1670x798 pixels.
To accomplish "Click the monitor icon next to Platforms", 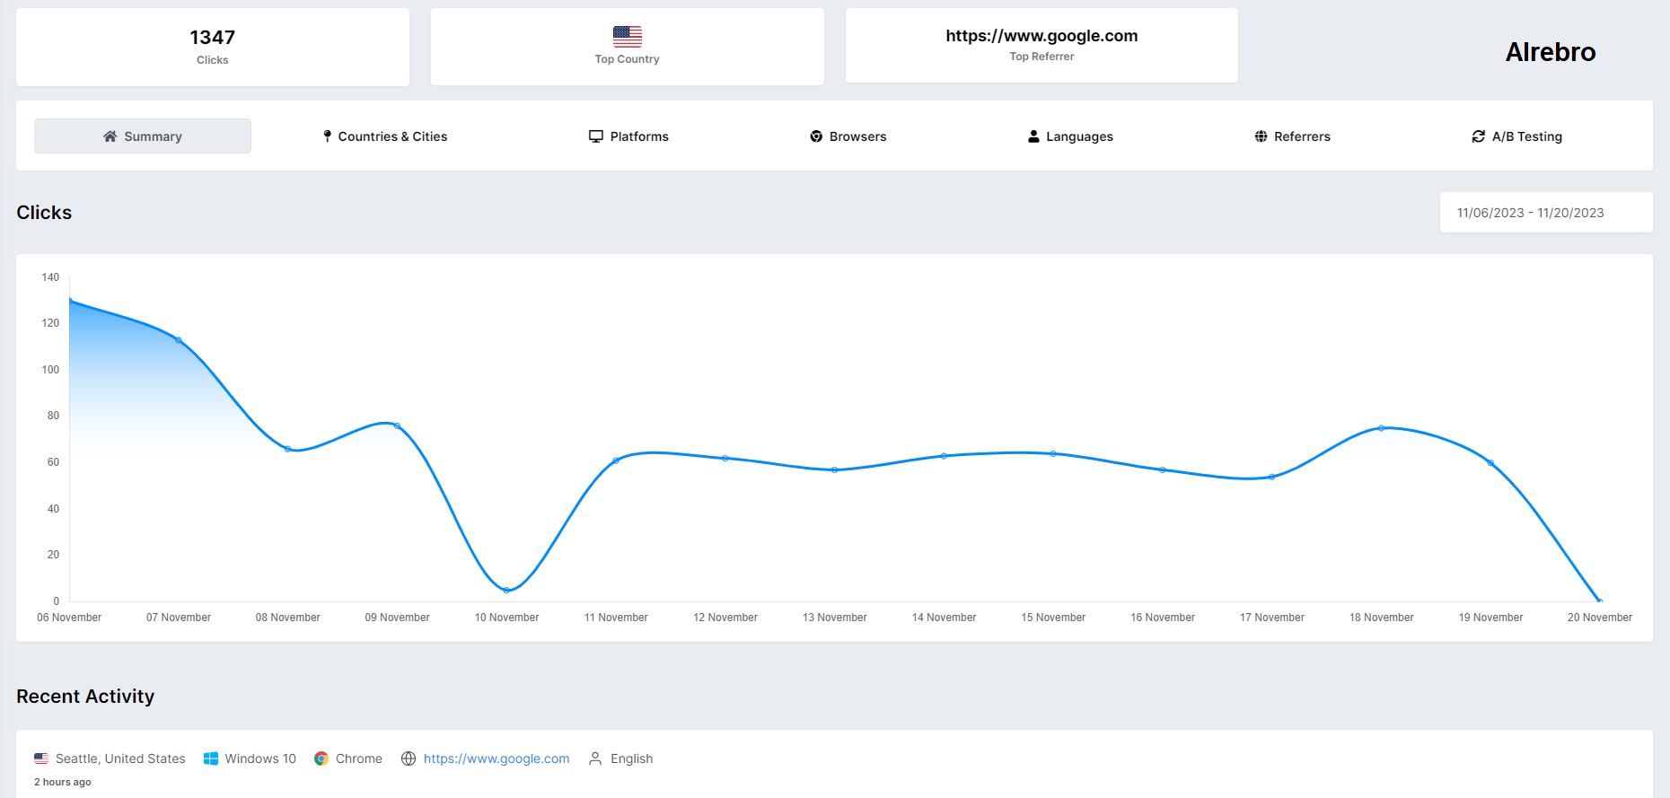I will coord(595,136).
